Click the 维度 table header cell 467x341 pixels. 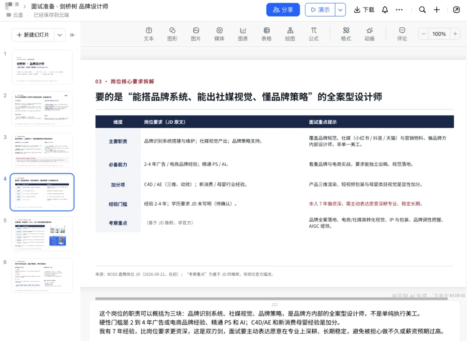click(x=118, y=122)
